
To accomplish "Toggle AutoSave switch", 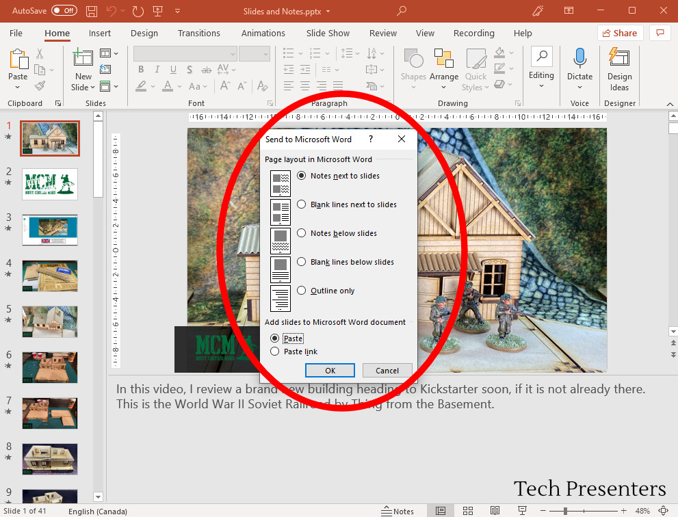I will 64,10.
